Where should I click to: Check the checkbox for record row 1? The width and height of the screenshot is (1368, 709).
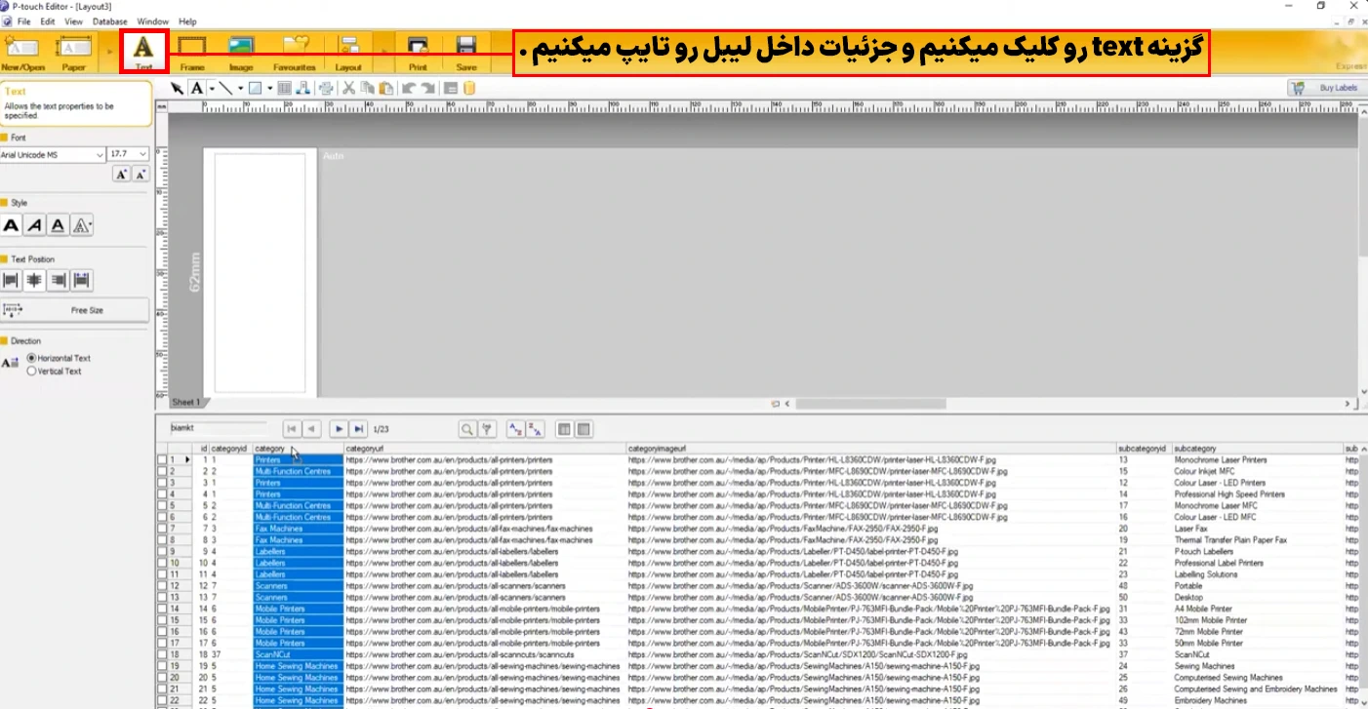coord(163,459)
